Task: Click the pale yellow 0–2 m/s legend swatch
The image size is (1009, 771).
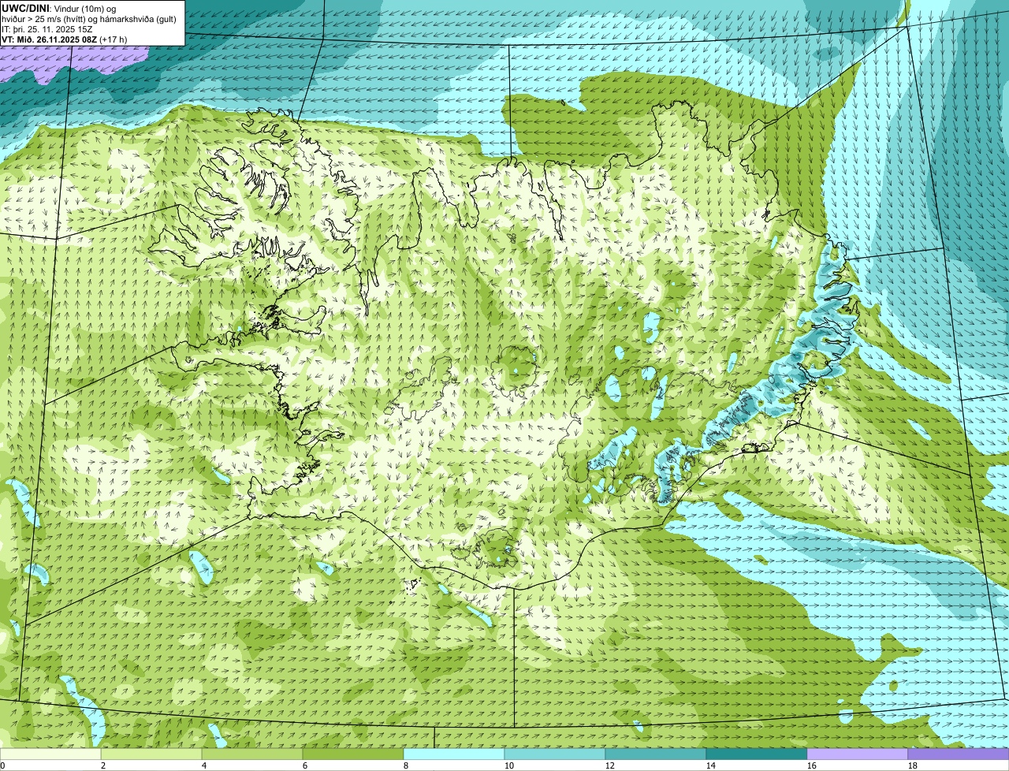Action: tap(50, 754)
